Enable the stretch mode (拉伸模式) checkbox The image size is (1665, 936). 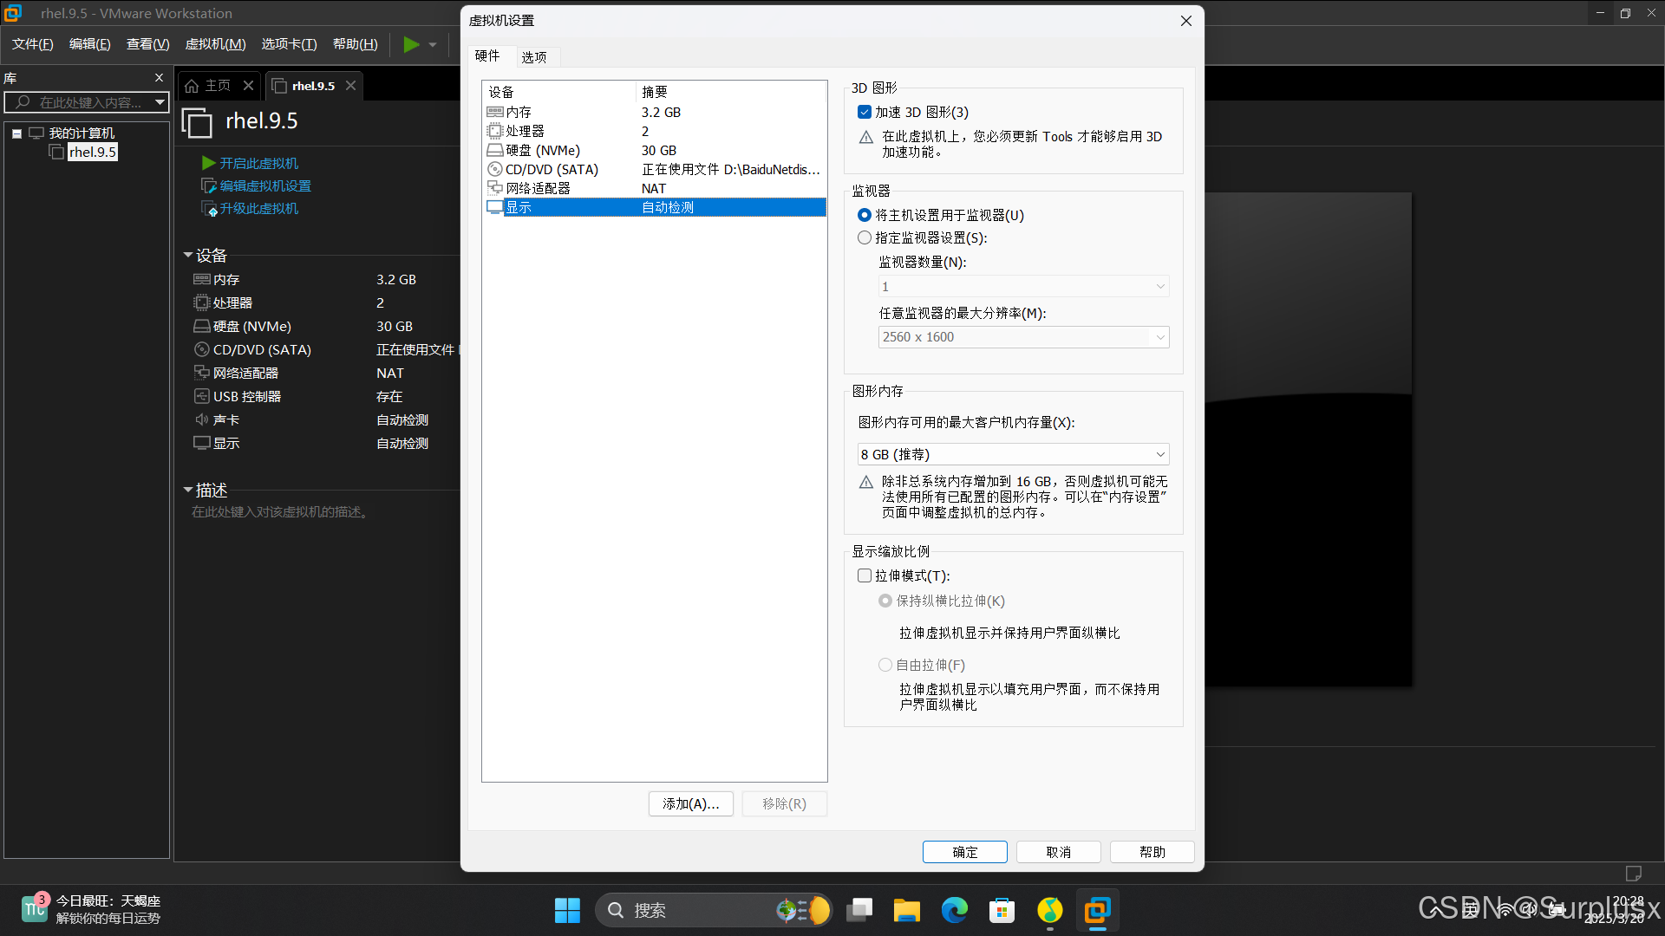pyautogui.click(x=865, y=575)
